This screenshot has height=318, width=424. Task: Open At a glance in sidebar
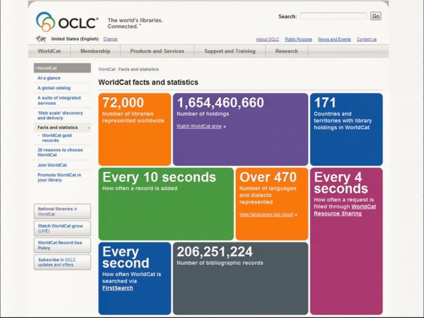(49, 78)
